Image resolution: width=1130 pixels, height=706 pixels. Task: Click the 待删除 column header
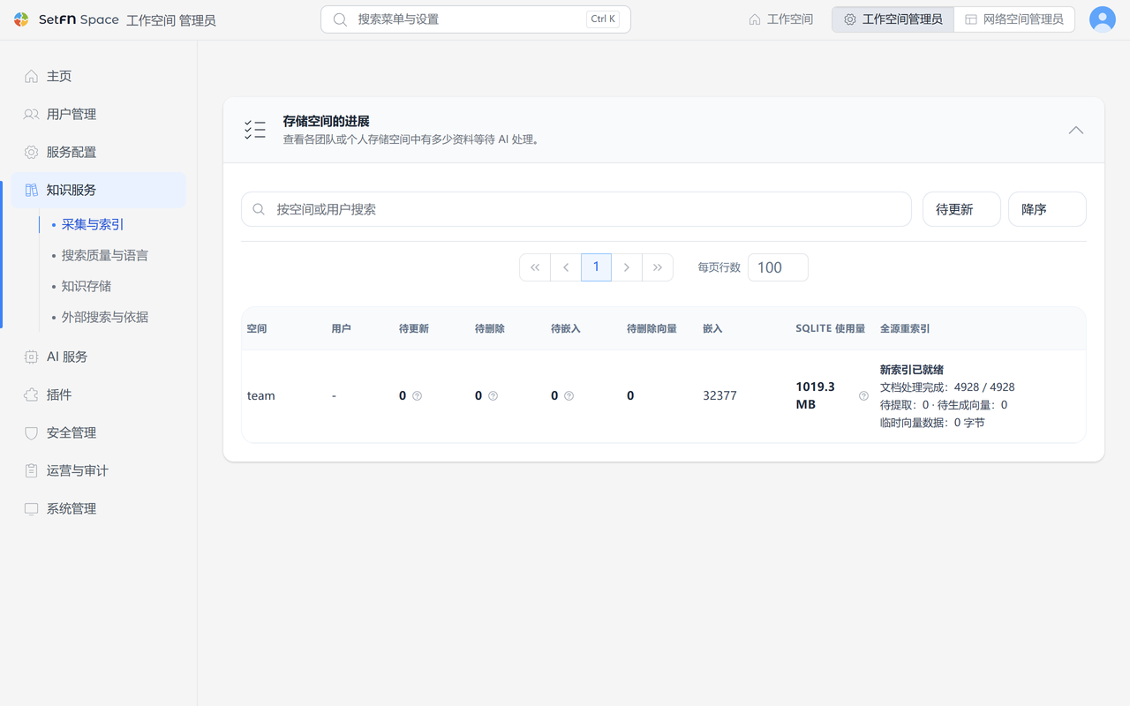point(490,328)
